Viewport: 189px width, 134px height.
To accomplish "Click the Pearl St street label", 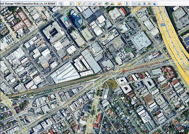I will tap(178, 115).
